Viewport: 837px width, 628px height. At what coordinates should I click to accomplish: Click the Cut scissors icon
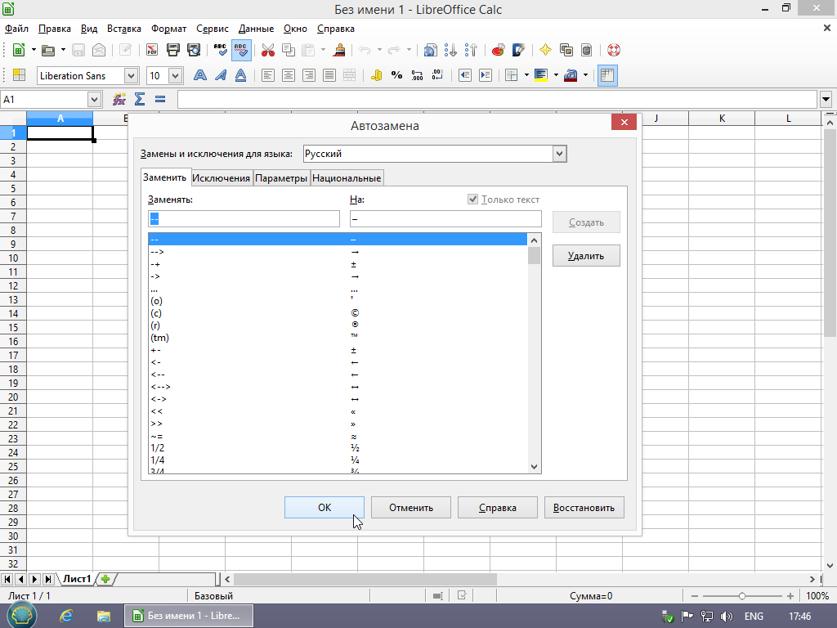point(268,50)
